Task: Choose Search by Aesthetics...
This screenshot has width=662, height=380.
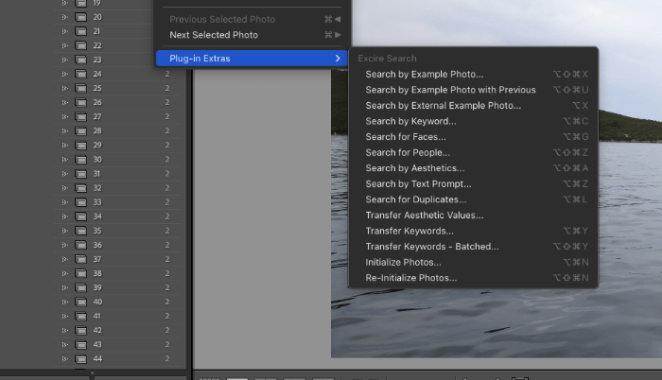Action: coord(473,168)
